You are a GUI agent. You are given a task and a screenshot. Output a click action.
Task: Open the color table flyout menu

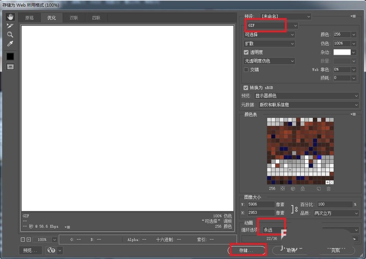[353, 114]
